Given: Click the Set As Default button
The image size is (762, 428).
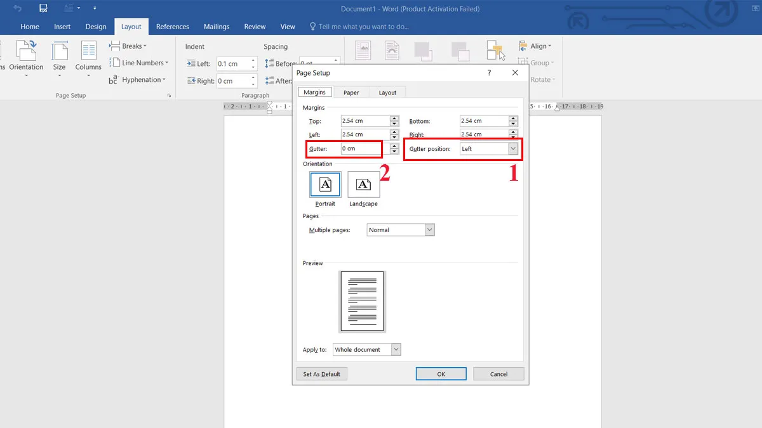Looking at the screenshot, I should coord(321,374).
